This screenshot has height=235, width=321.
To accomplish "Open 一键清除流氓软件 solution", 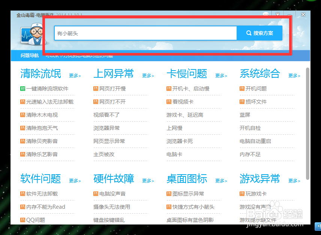I will coord(47,89).
